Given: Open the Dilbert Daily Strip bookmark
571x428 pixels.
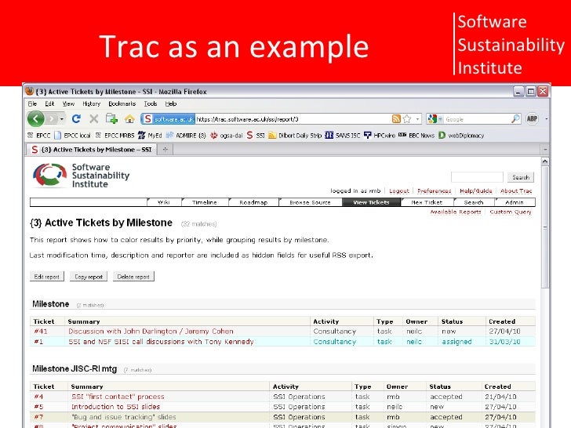Looking at the screenshot, I should click(x=295, y=136).
